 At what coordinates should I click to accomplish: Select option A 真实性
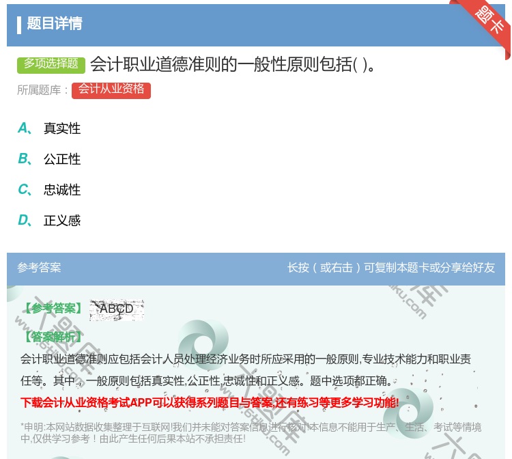click(x=49, y=128)
